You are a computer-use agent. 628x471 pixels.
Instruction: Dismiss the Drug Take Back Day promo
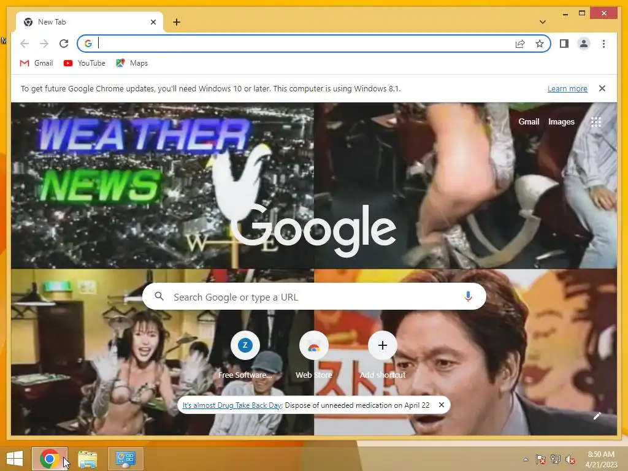(x=442, y=405)
